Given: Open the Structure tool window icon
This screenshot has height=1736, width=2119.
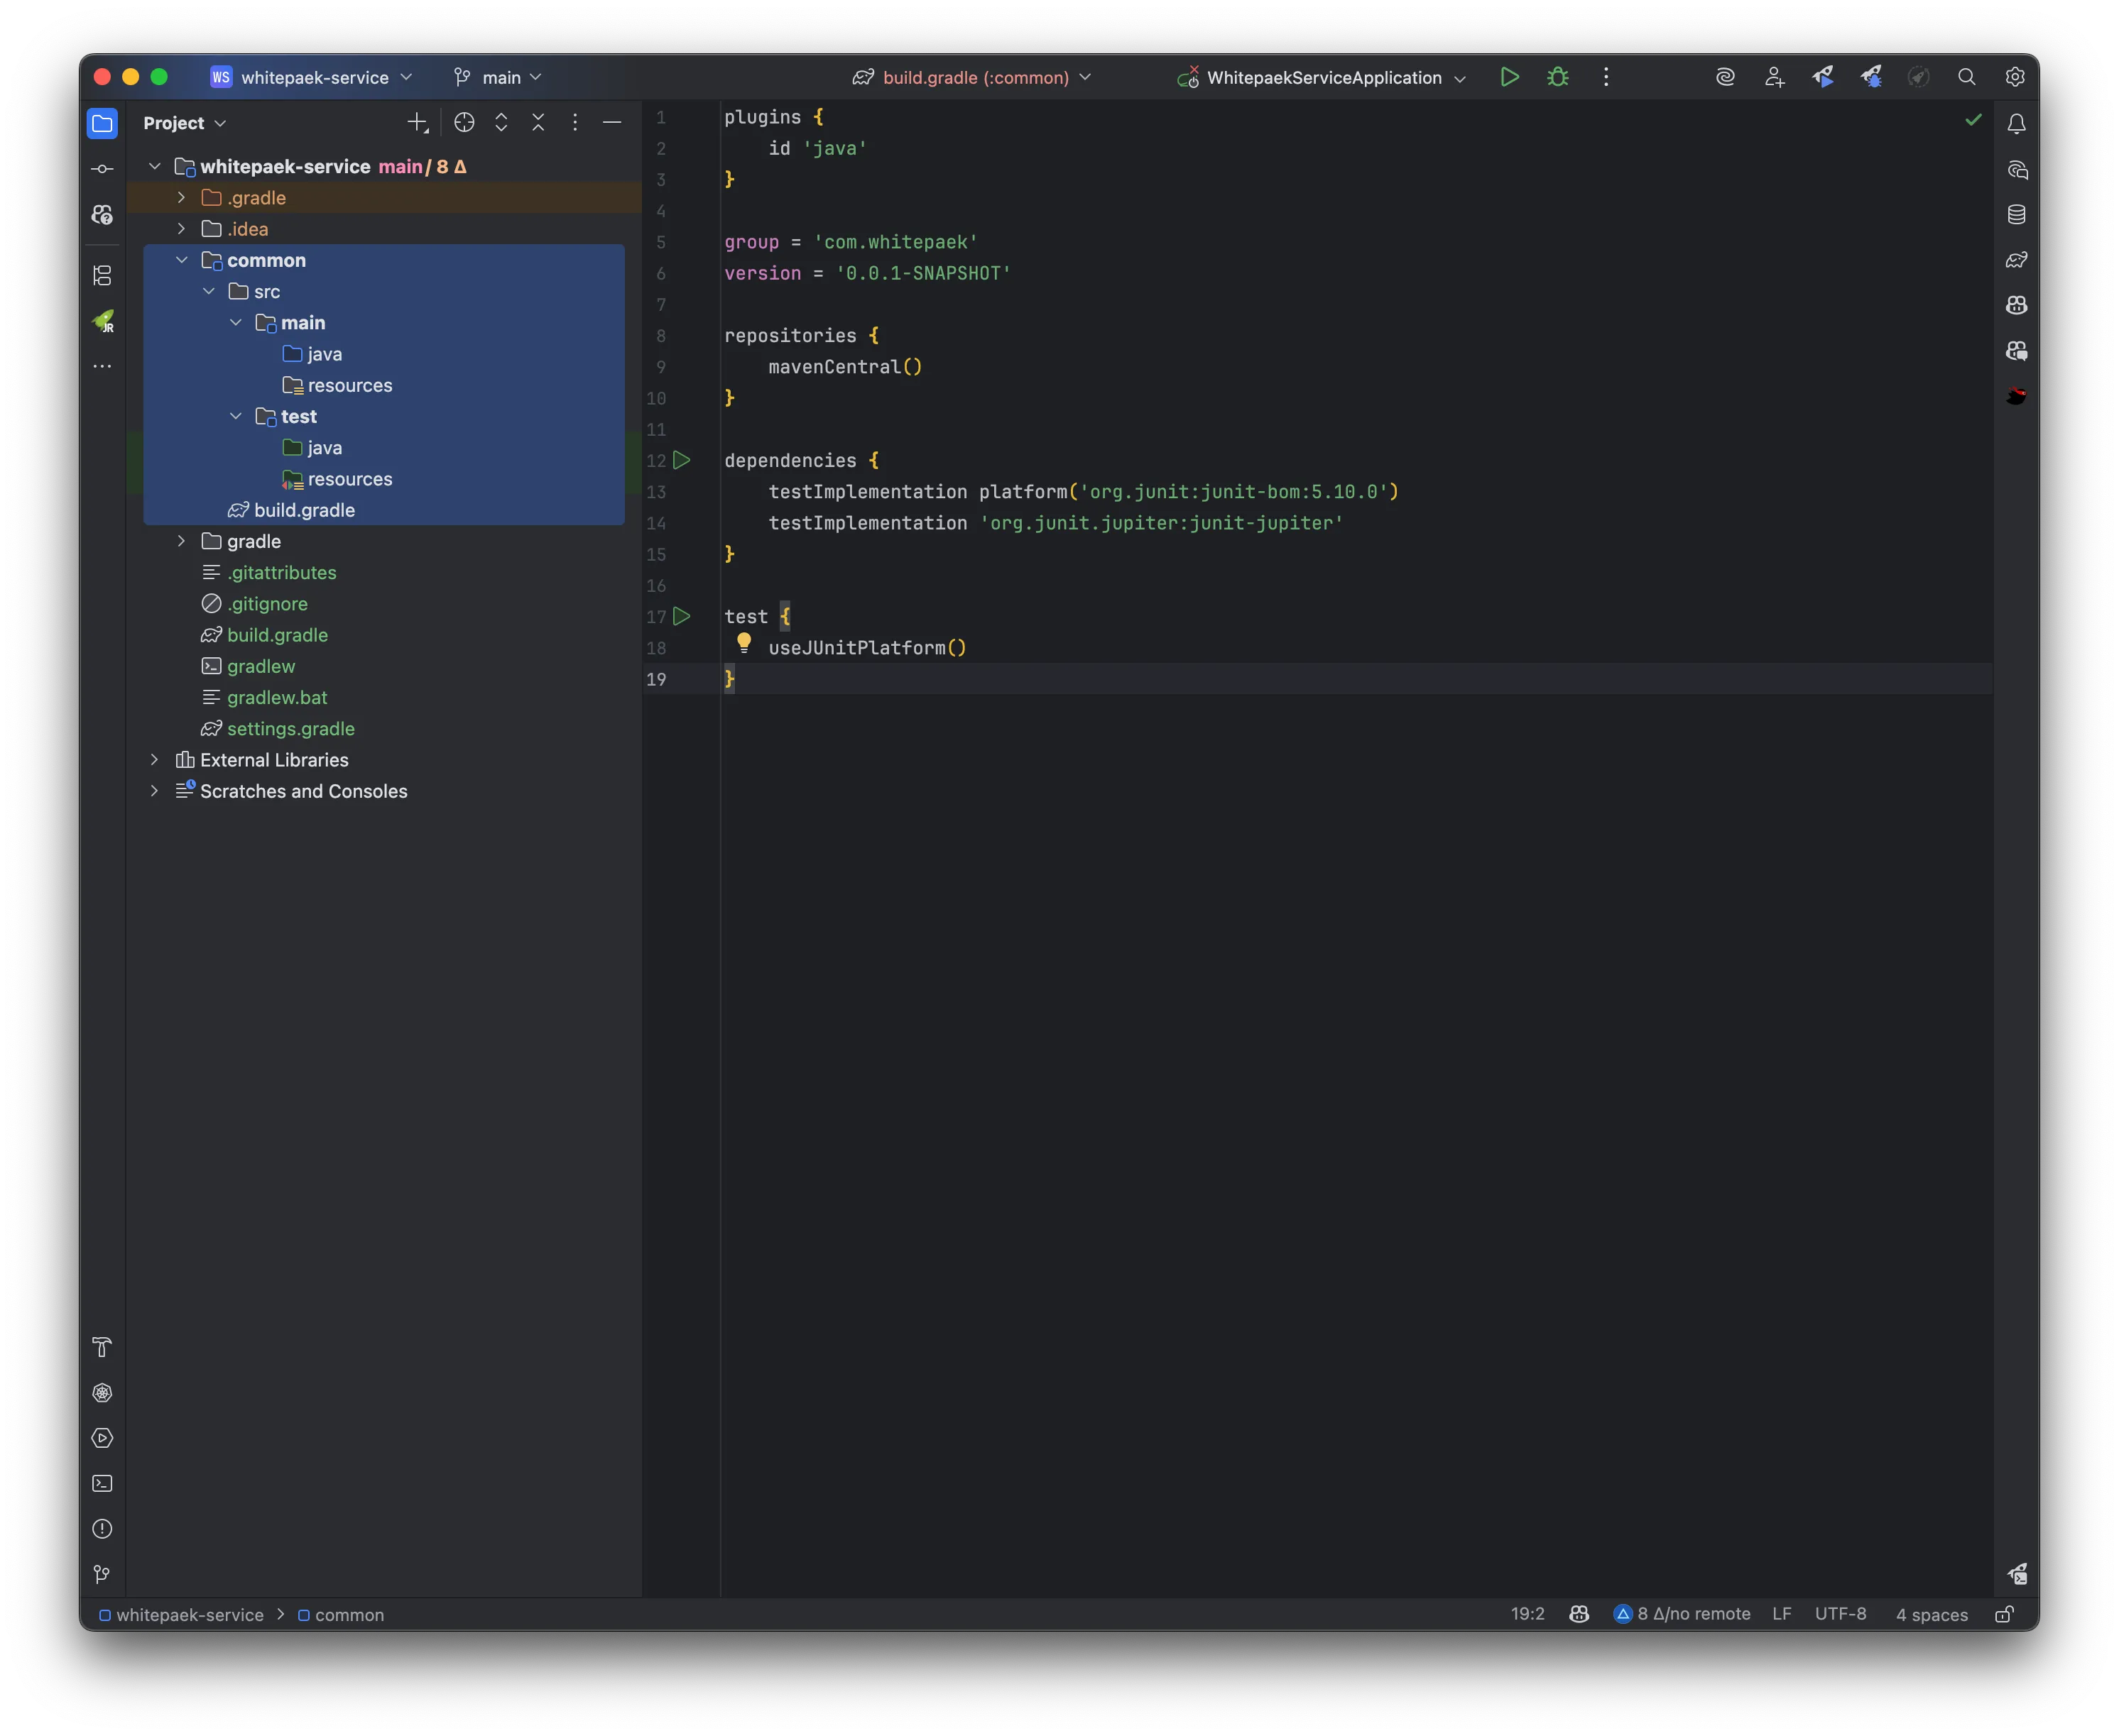Looking at the screenshot, I should tap(102, 275).
